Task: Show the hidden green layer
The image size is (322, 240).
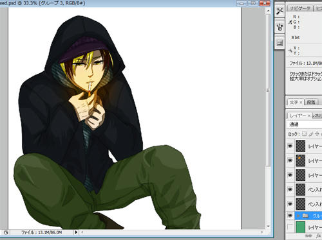Action: (290, 227)
